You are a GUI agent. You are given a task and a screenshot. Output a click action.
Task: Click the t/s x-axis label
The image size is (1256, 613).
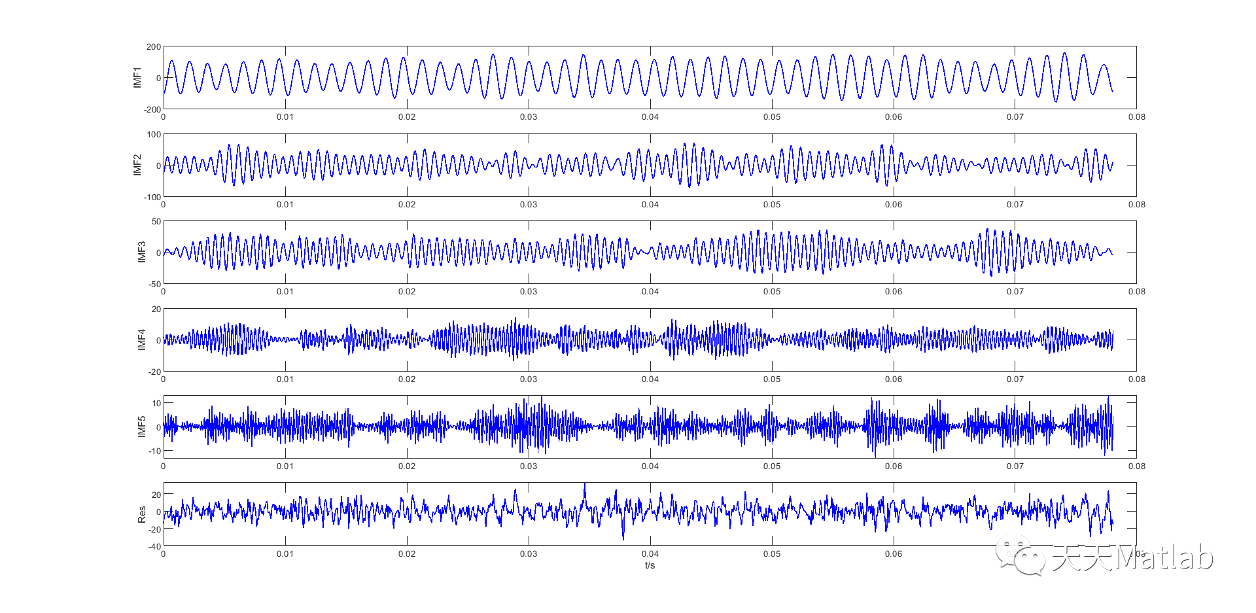pyautogui.click(x=650, y=565)
